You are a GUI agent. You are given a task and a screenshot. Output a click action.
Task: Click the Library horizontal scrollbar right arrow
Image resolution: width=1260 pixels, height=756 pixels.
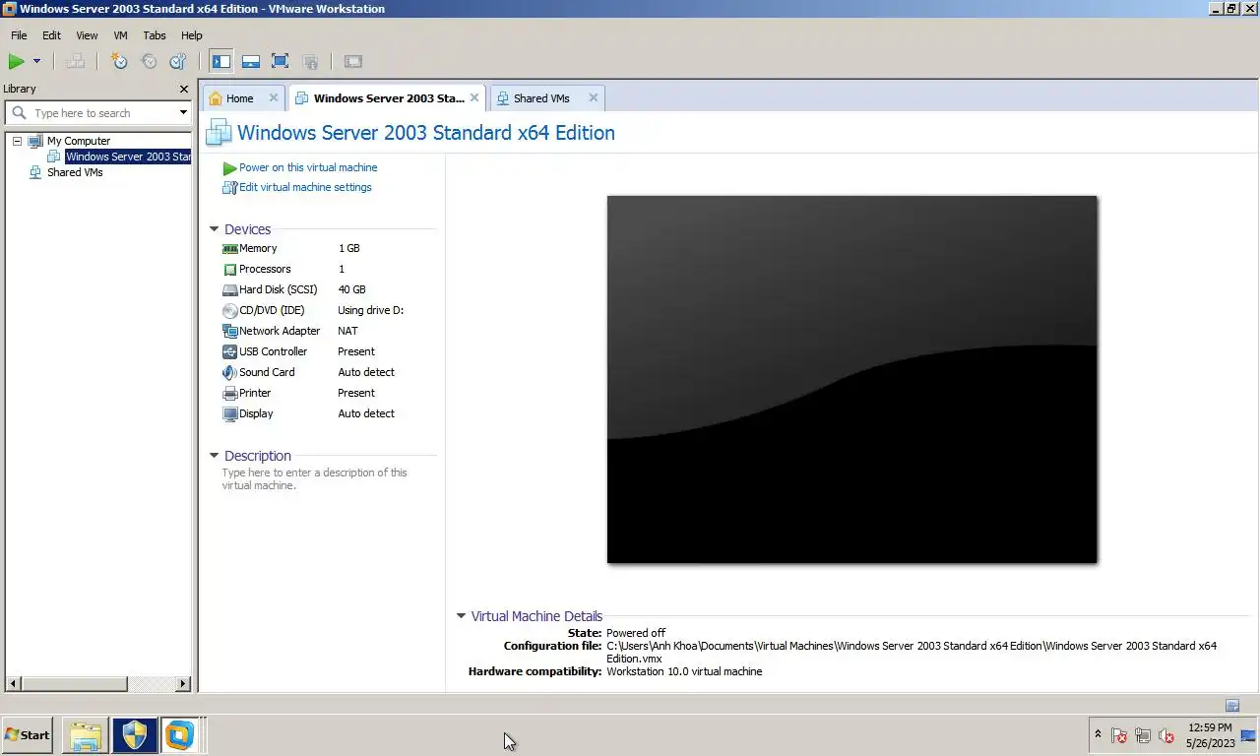183,683
